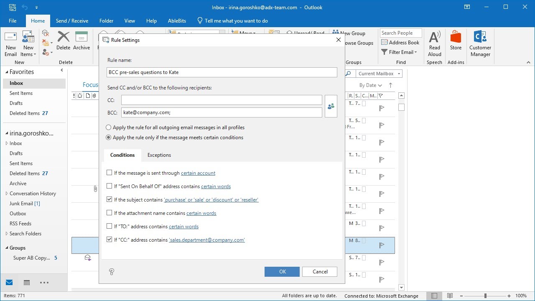Screen dimensions: 535x301
Task: Click the Reading view icon in status bar
Action: point(451,296)
